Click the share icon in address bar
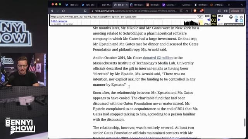Viewport: 248px width, 139px height. (187, 11)
